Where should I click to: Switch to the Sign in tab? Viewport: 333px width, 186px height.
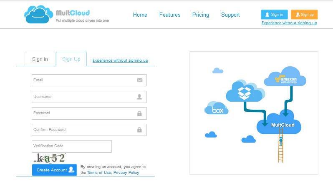40,59
